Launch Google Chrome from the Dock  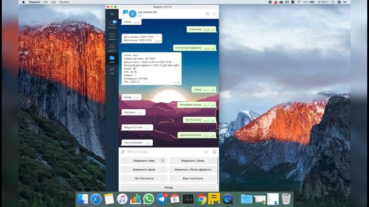click(x=201, y=199)
